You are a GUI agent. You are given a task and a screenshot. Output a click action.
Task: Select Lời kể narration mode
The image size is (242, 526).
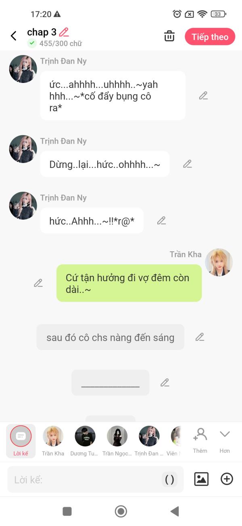click(21, 441)
